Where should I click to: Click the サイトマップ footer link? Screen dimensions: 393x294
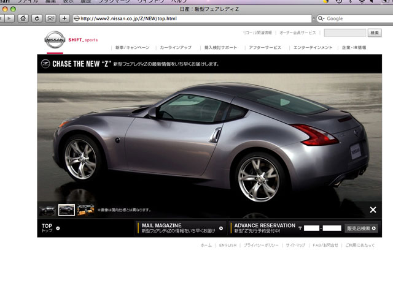coord(295,245)
